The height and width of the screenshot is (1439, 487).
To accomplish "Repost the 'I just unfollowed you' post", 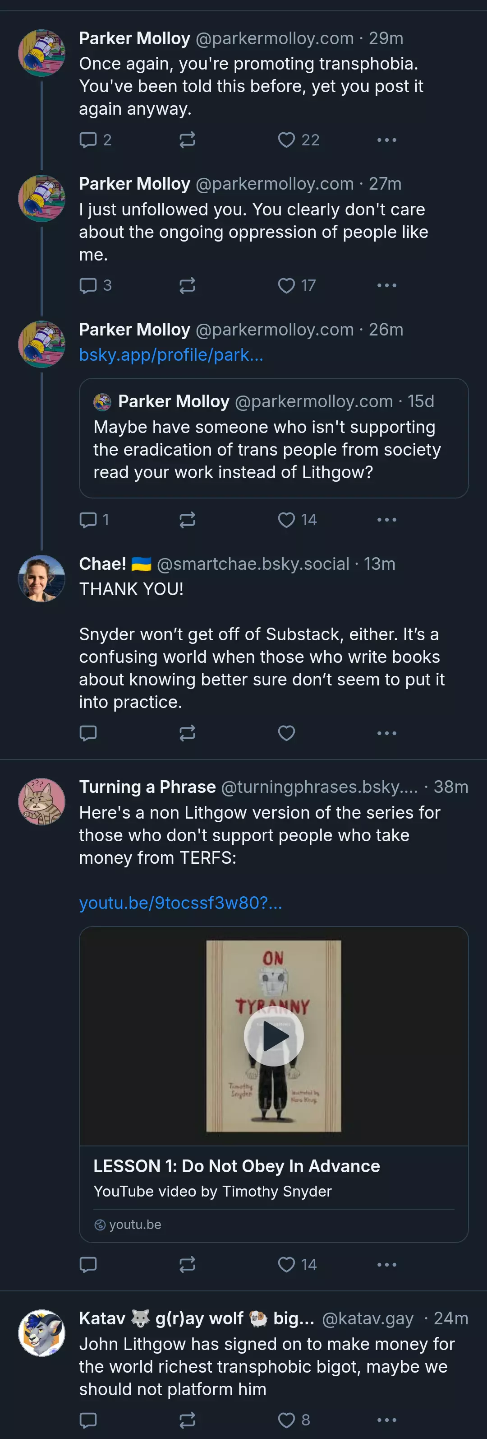I will (187, 285).
